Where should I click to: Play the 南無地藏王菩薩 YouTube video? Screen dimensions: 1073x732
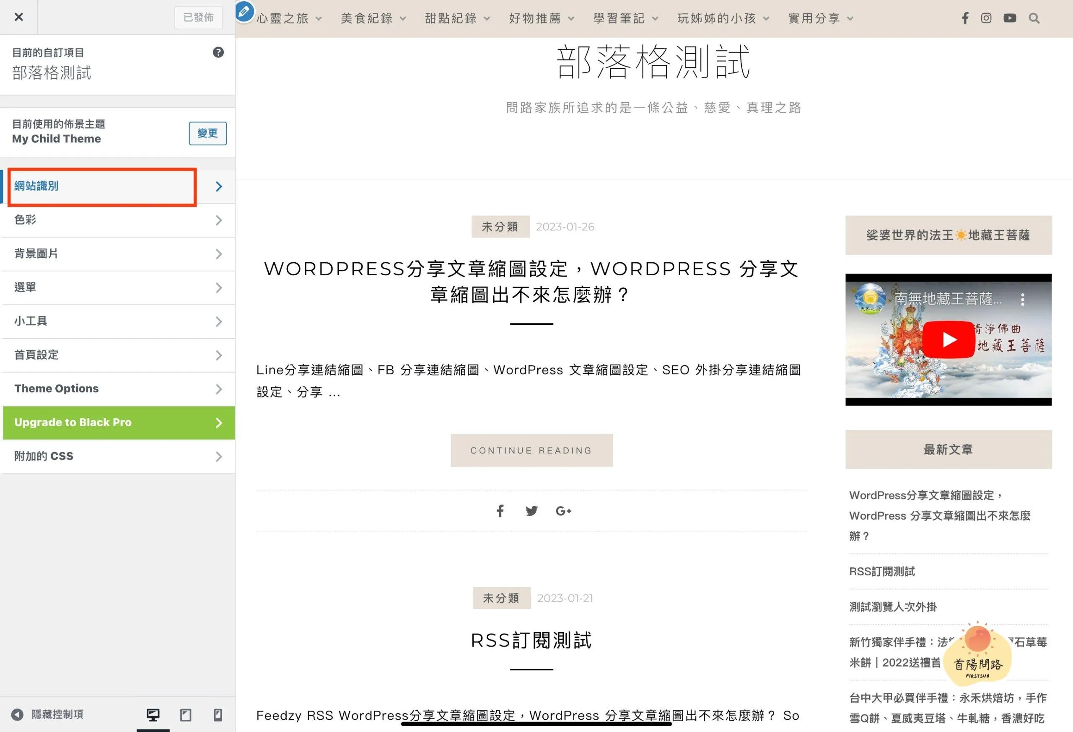949,340
